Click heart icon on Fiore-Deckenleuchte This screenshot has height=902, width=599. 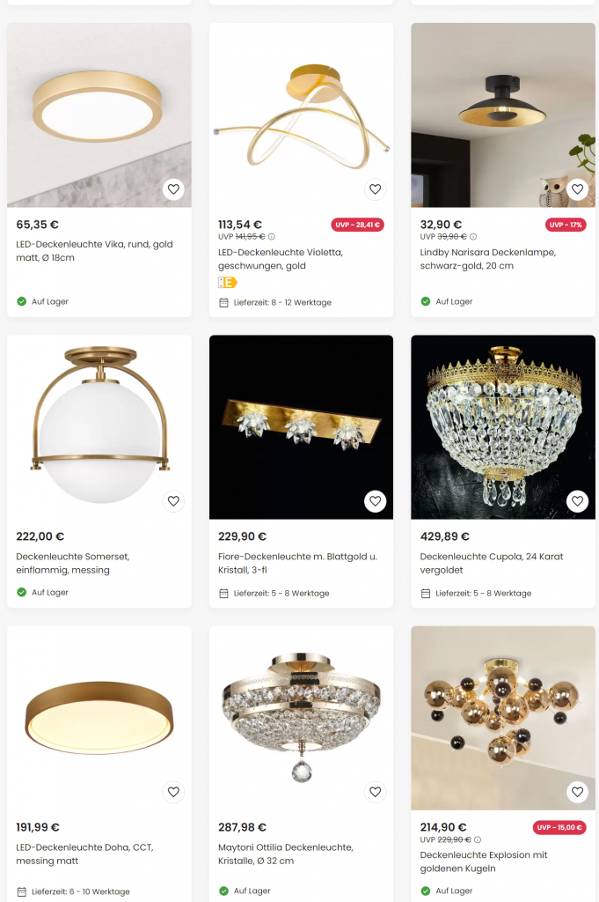click(x=376, y=501)
